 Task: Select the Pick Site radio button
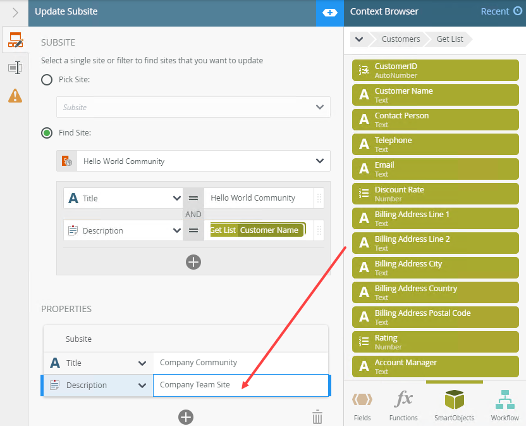[x=47, y=80]
